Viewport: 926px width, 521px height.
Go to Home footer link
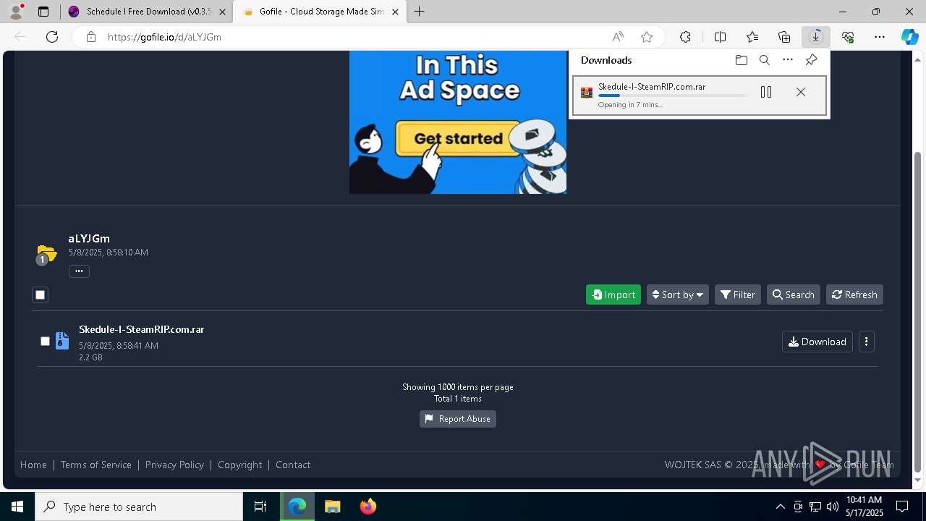click(x=33, y=465)
